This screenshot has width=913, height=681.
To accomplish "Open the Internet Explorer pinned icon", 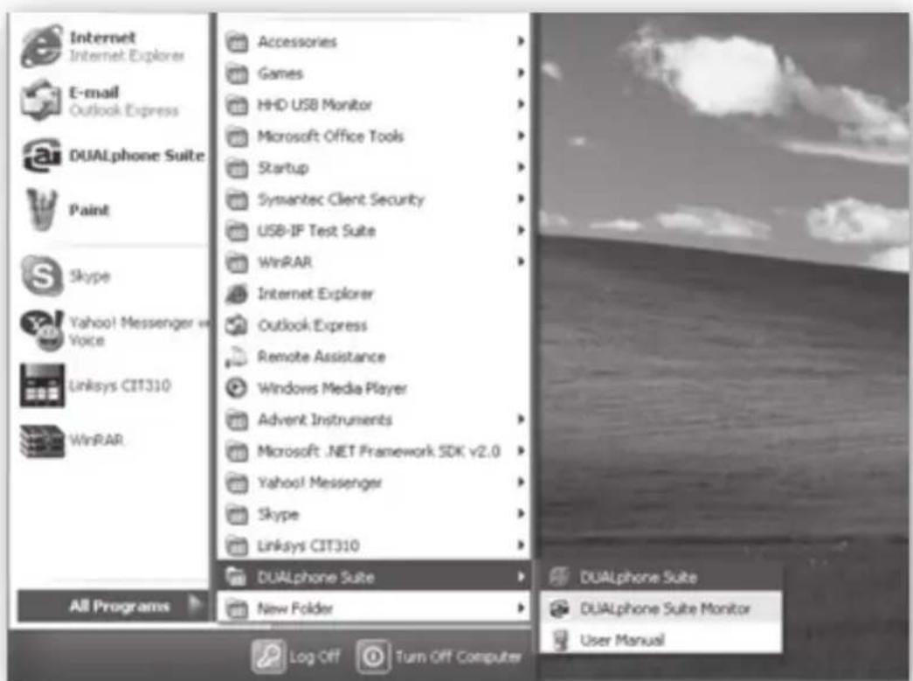I will pyautogui.click(x=41, y=46).
